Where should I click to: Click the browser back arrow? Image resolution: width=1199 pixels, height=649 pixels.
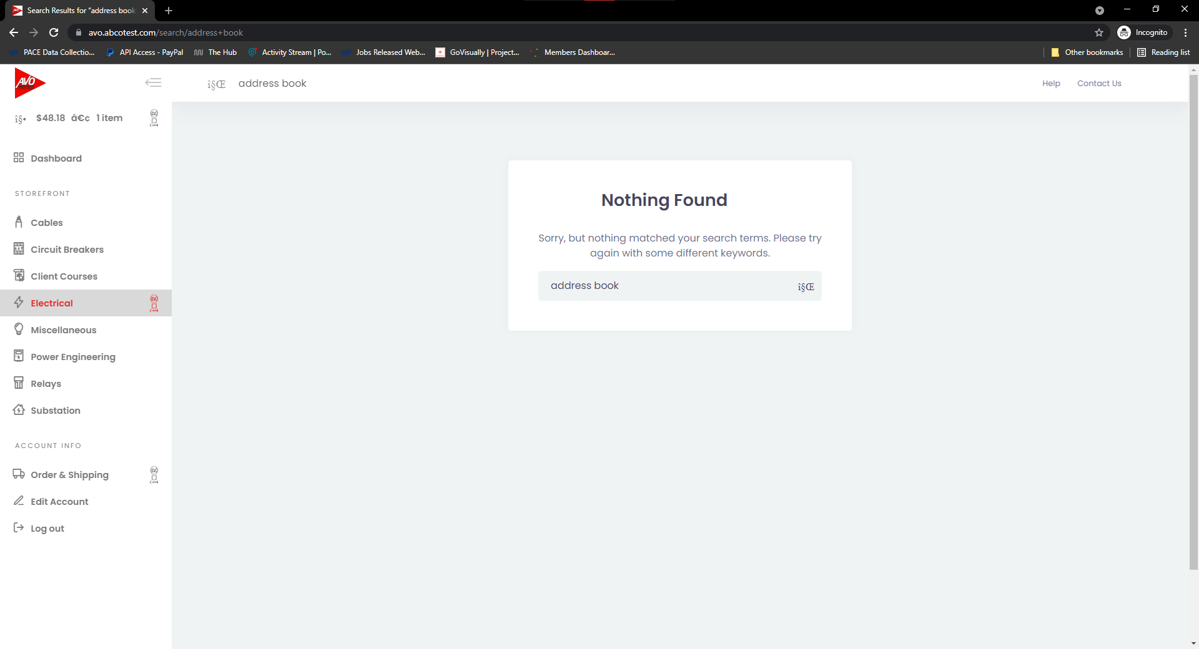tap(14, 32)
